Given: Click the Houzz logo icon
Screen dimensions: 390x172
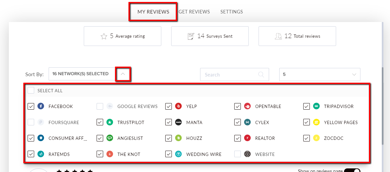Looking at the screenshot, I should [179, 138].
